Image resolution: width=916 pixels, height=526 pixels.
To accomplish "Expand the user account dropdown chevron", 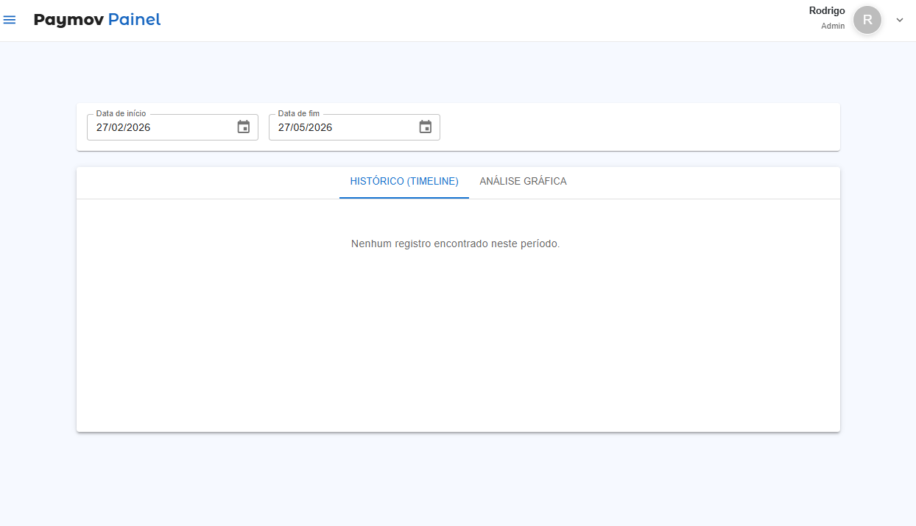I will [899, 20].
